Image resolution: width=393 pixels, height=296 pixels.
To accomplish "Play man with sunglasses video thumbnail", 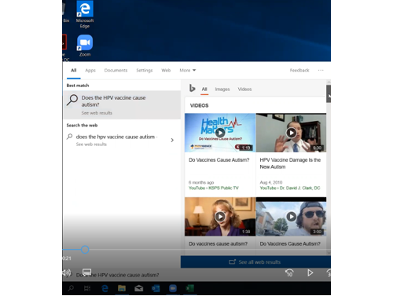I will point(291,217).
